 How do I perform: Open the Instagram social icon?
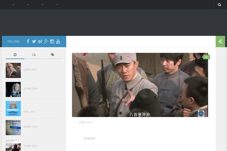[x=52, y=42]
